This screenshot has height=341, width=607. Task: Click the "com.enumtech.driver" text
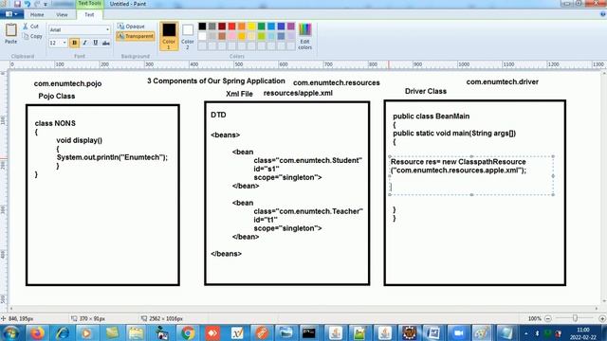coord(502,81)
